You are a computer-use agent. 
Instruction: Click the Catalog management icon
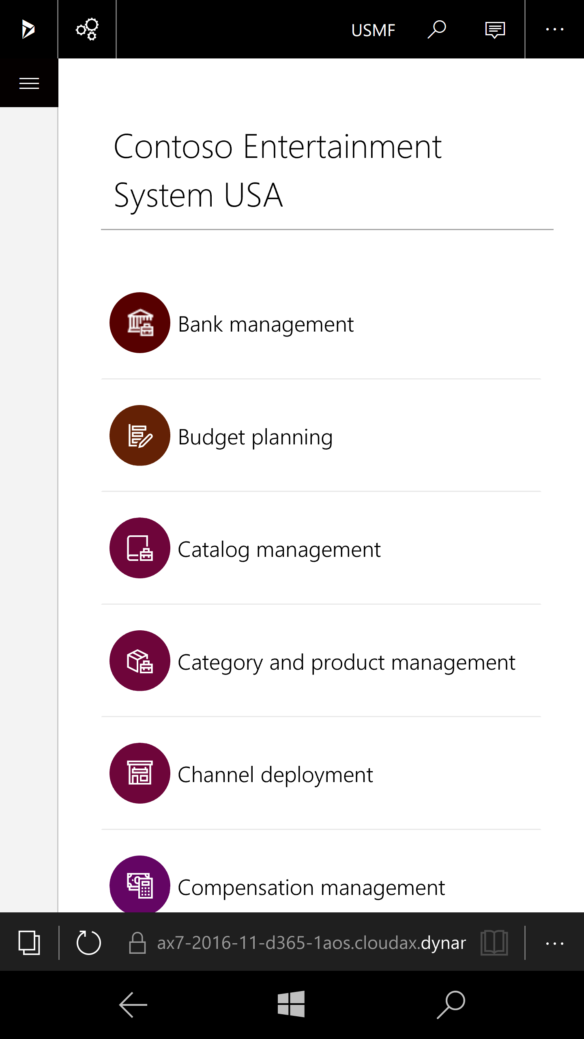[x=140, y=548]
